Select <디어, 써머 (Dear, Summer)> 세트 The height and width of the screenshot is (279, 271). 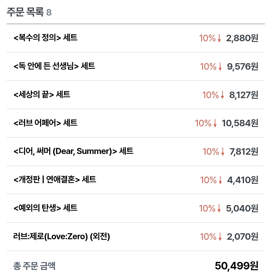point(73,151)
